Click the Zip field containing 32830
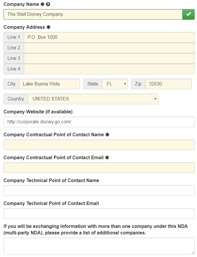 click(x=168, y=84)
